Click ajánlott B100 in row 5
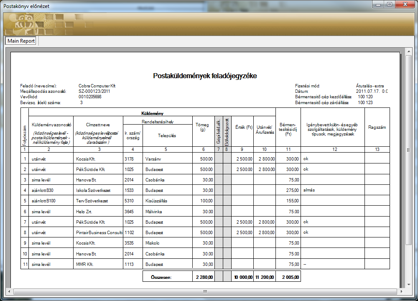Image resolution: width=418 pixels, height=301 pixels. [x=43, y=201]
